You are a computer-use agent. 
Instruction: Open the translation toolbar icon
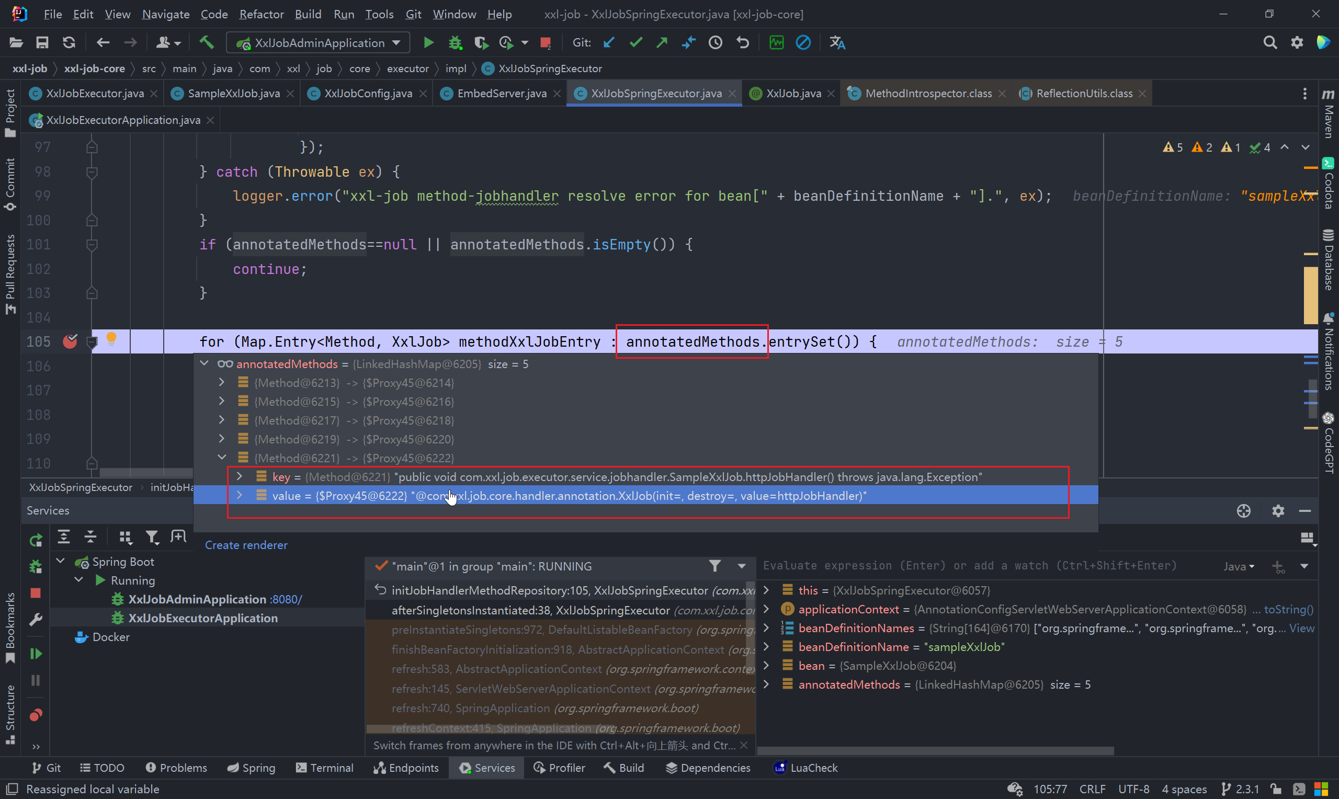pos(837,42)
